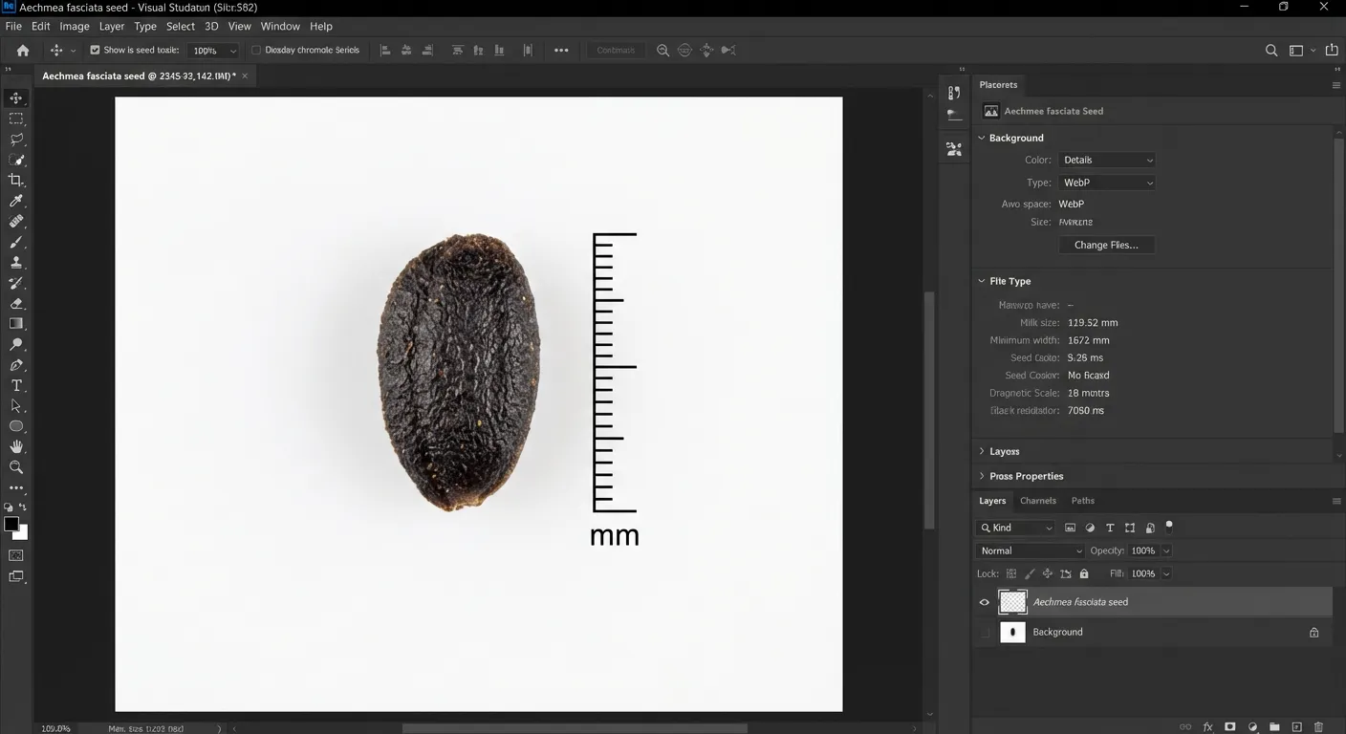
Task: Enable the 'Dioxday chromole Seriels' checkbox
Action: [x=256, y=50]
